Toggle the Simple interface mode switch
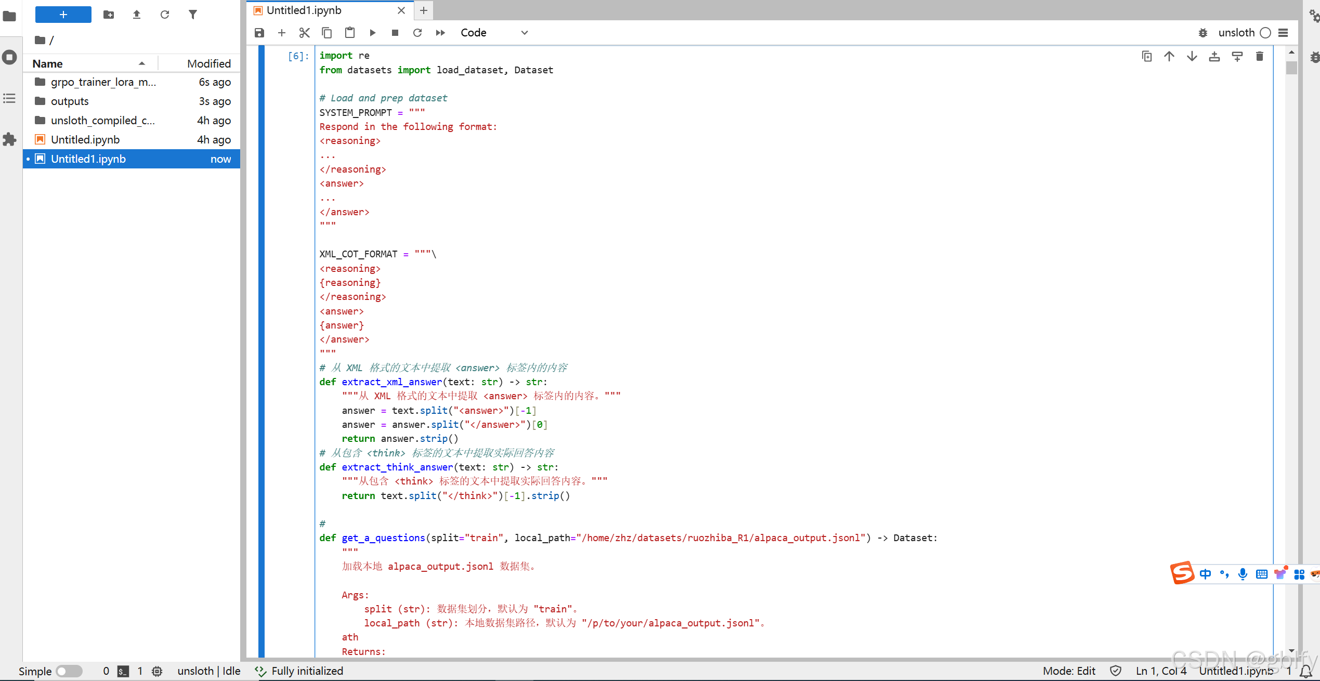Screen dimensions: 1320x681 click(69, 671)
